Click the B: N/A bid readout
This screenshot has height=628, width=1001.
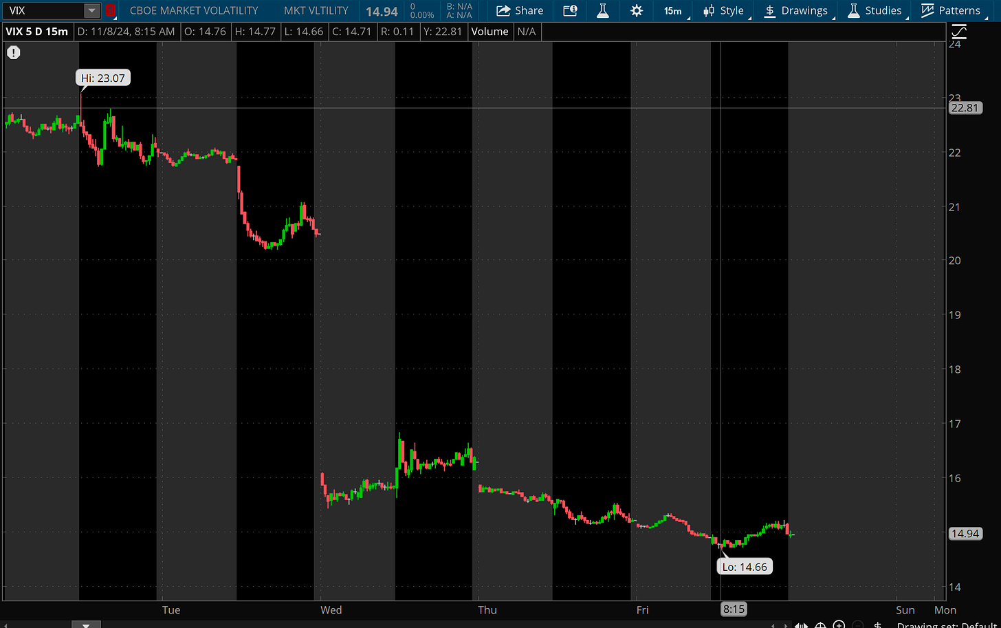(459, 6)
